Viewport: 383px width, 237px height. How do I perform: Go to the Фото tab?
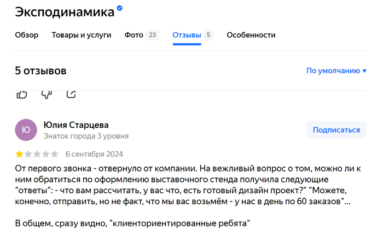point(134,35)
